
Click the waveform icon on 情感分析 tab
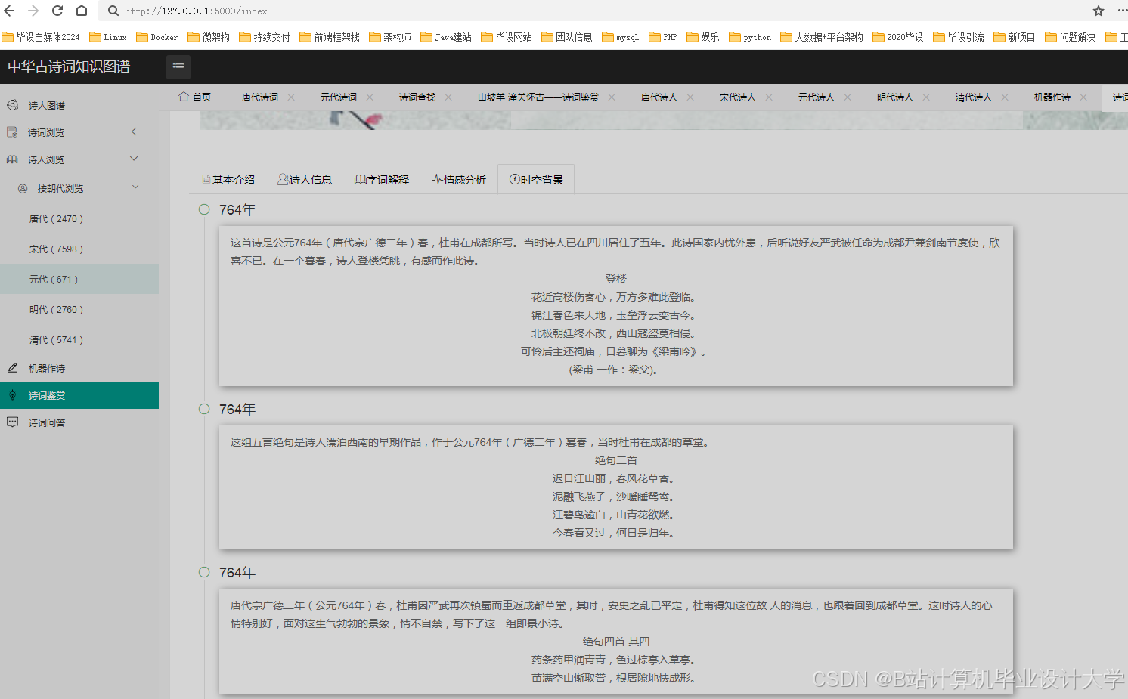(436, 179)
